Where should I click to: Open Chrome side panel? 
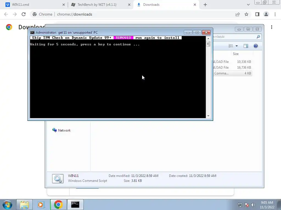(257, 14)
